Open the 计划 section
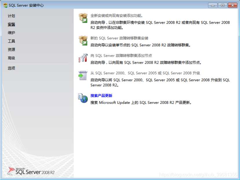This screenshot has height=180, width=240. pos(11,16)
